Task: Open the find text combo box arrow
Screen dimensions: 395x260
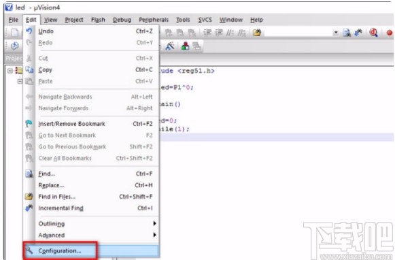Action: click(336, 33)
